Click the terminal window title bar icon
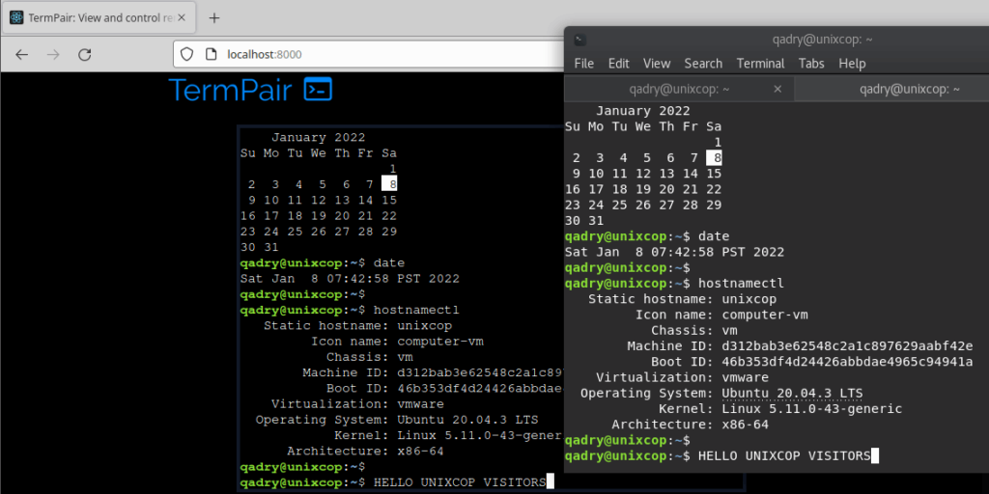This screenshot has height=494, width=989. 580,40
